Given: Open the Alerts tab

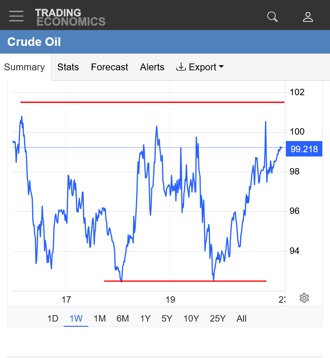Looking at the screenshot, I should 152,67.
